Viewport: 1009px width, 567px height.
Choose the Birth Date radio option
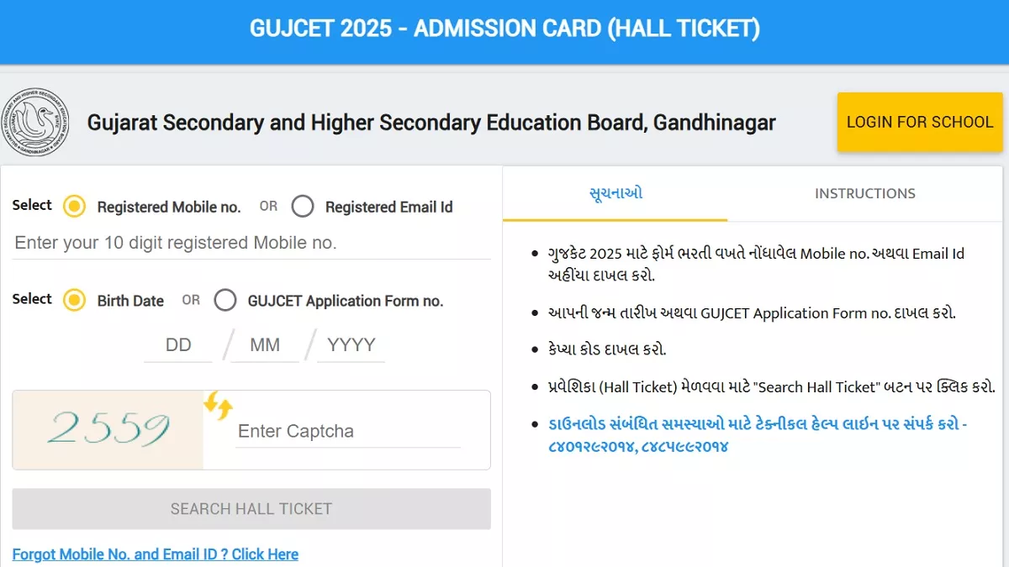pyautogui.click(x=75, y=300)
